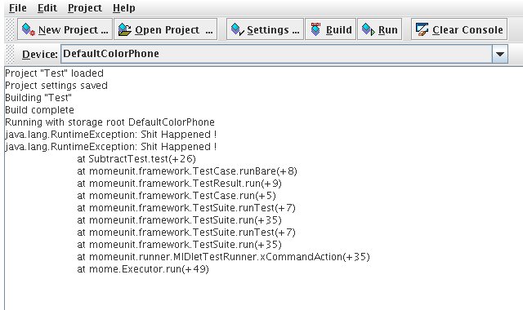Click the 'Project "Test" loaded' console line
Image resolution: width=523 pixels, height=310 pixels.
tap(55, 73)
